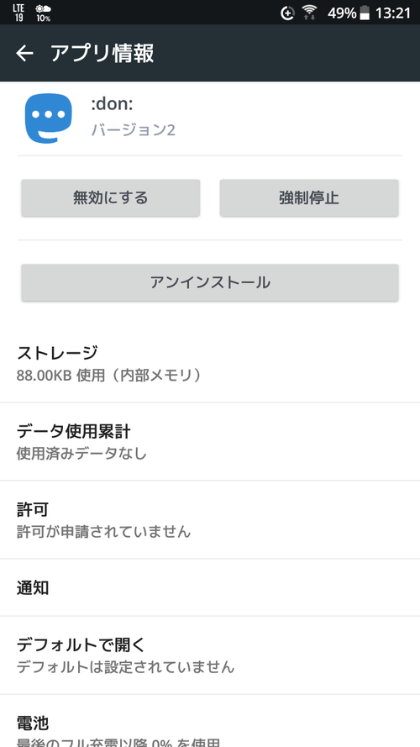Click the 無効にする button
420x747 pixels.
[111, 197]
